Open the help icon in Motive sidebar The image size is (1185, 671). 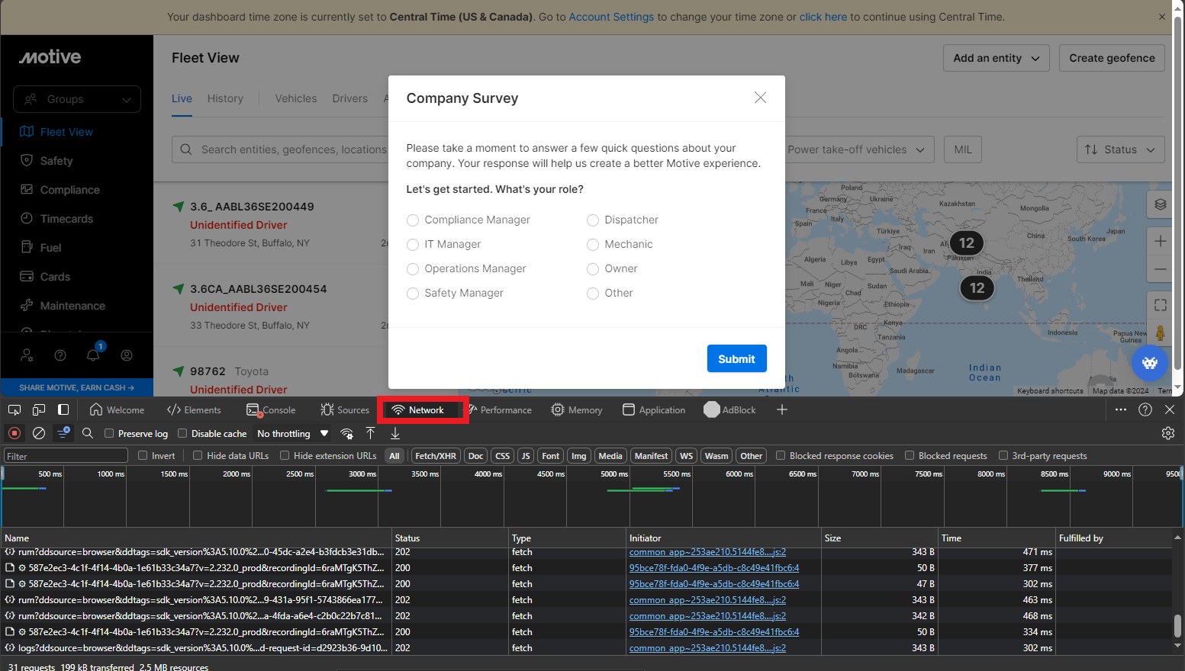coord(60,355)
